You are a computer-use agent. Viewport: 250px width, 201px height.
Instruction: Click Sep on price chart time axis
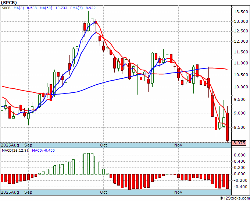28,145
